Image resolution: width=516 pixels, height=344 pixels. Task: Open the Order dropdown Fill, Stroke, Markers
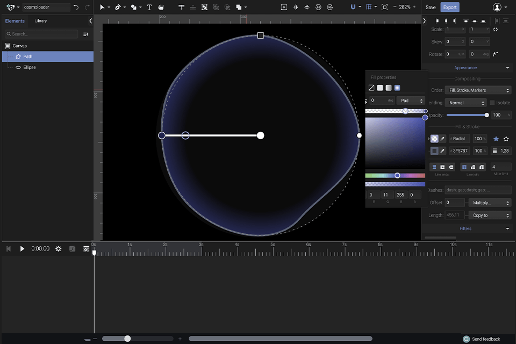[478, 90]
